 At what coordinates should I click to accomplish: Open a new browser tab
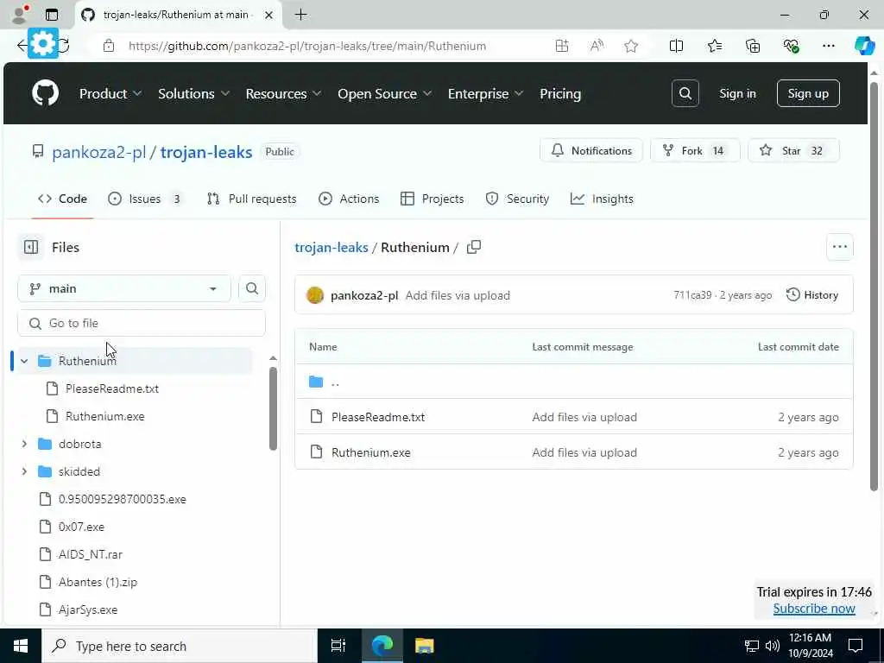click(301, 15)
